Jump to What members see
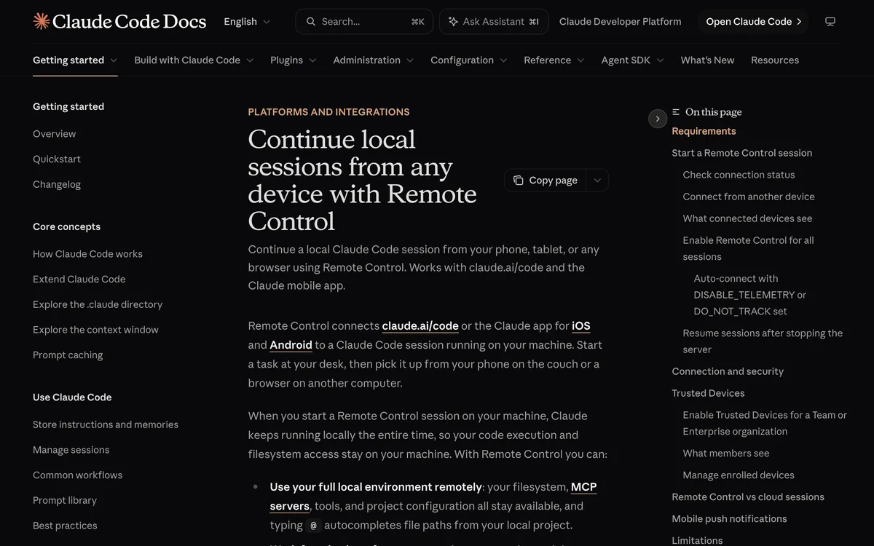Image resolution: width=874 pixels, height=546 pixels. click(x=725, y=454)
